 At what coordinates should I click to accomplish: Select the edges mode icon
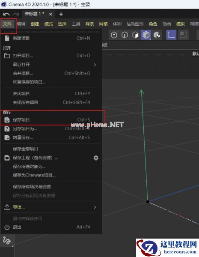[x=125, y=35]
